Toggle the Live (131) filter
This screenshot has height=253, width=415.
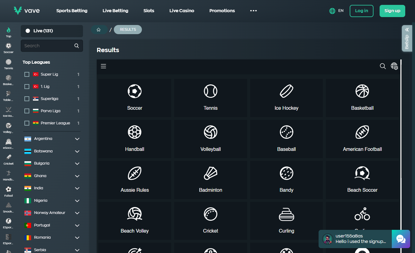(52, 31)
